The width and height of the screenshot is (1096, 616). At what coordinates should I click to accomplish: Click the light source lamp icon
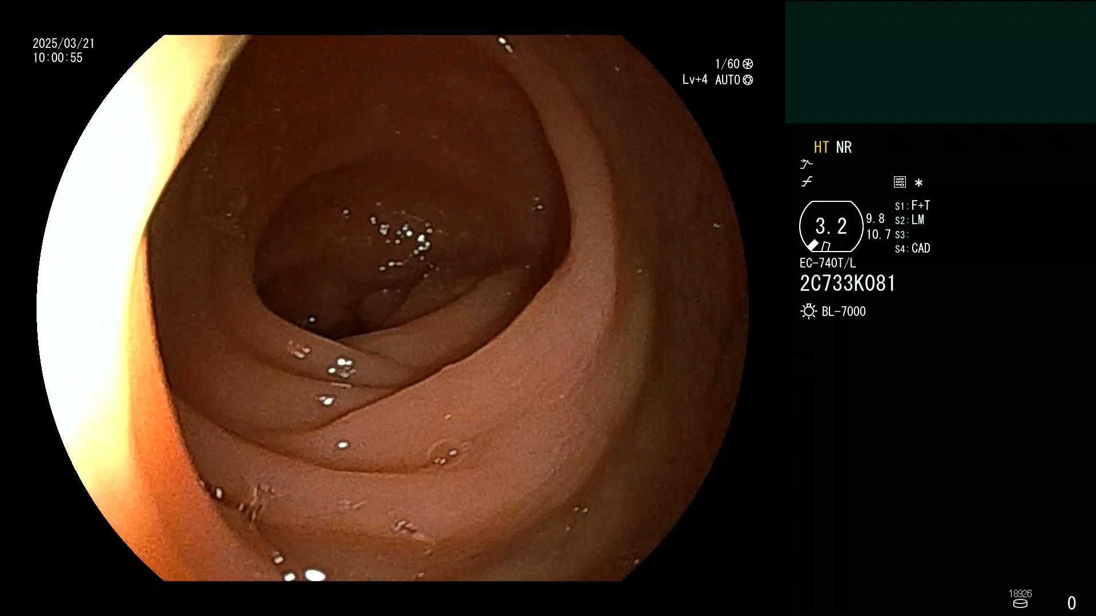pos(808,311)
